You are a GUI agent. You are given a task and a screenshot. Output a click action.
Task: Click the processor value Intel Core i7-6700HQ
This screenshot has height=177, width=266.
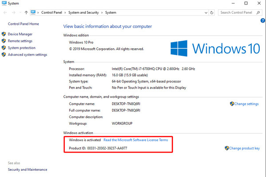(153, 69)
